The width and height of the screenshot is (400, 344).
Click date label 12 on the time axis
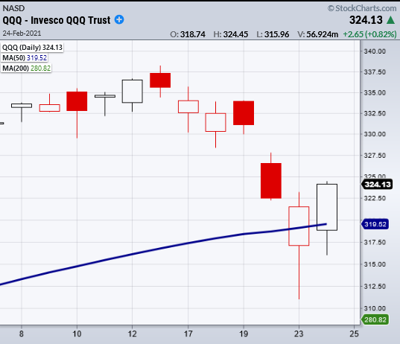132,334
